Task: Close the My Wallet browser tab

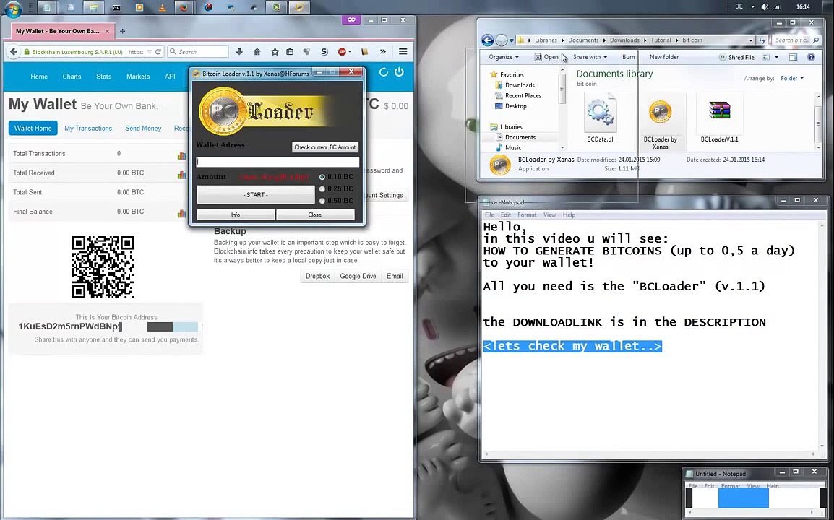Action: [x=107, y=31]
